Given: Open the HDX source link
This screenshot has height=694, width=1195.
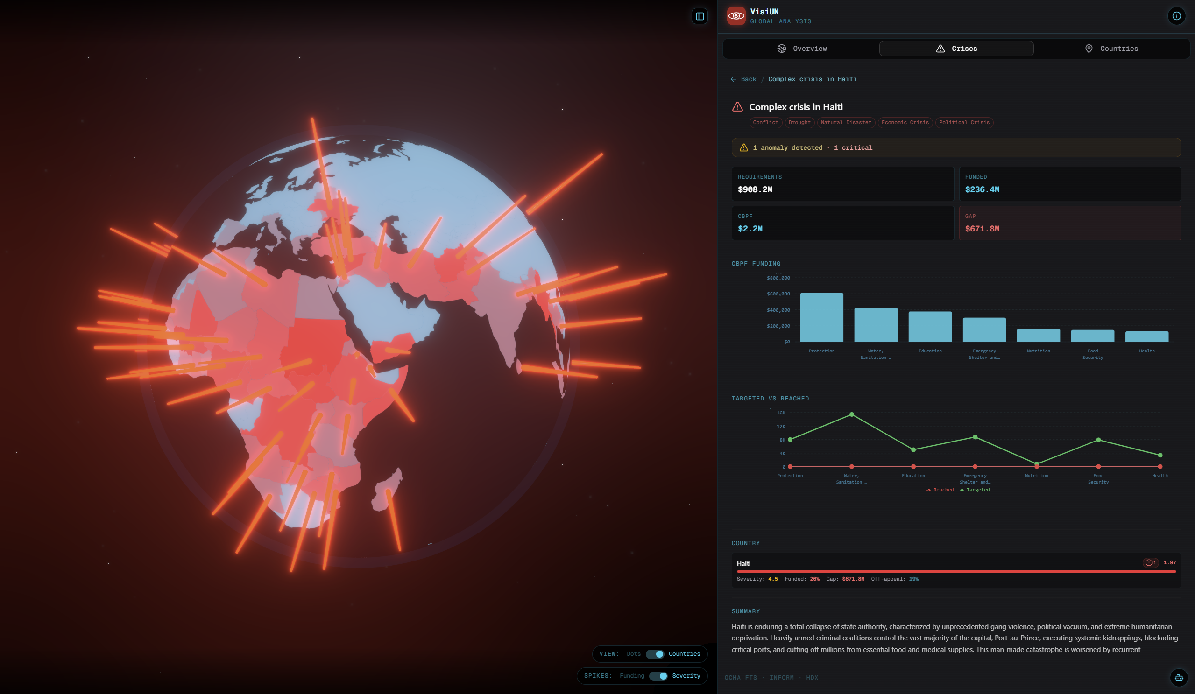Looking at the screenshot, I should tap(812, 678).
